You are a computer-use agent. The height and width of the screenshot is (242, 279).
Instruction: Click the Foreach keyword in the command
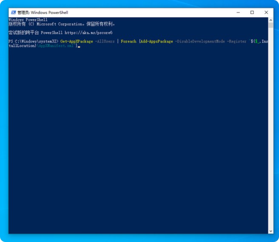click(x=128, y=41)
